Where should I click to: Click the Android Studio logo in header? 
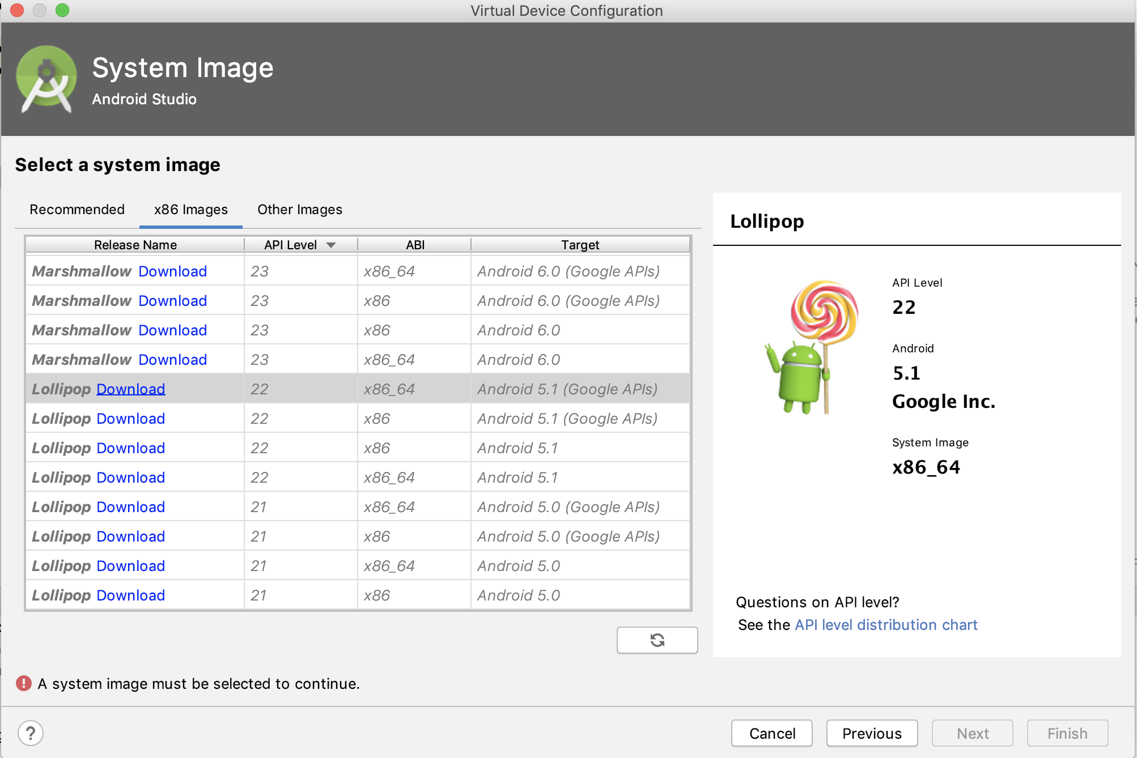46,79
